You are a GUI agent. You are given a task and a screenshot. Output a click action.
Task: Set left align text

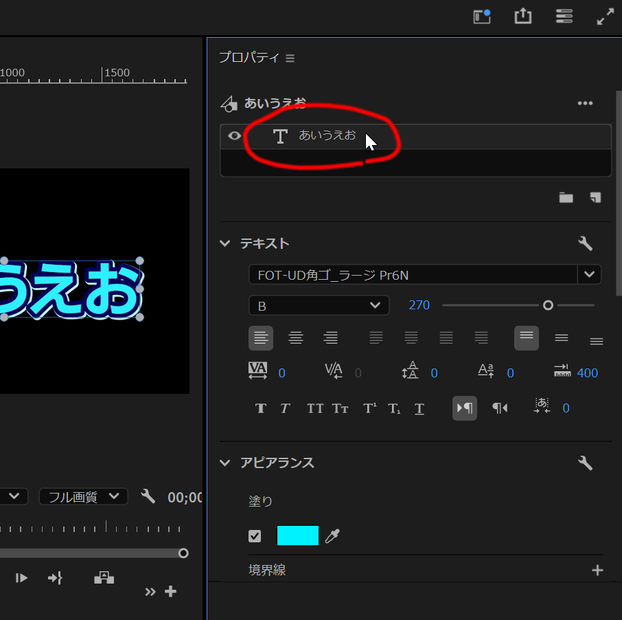coord(261,338)
